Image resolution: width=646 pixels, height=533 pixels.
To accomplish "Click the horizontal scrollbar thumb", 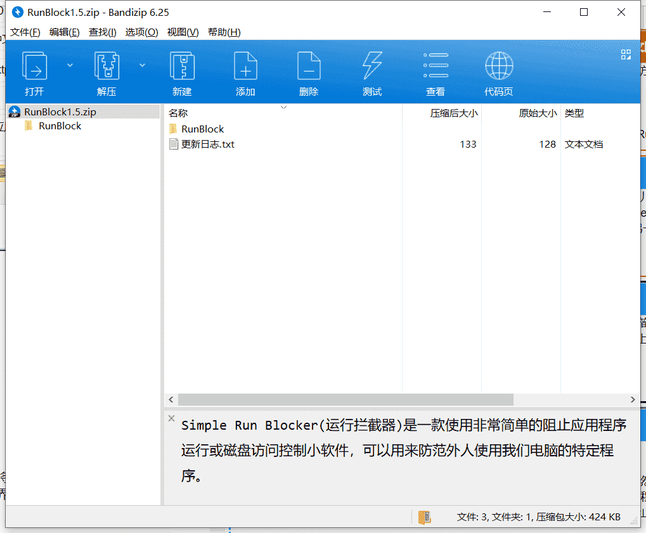I will [x=346, y=399].
